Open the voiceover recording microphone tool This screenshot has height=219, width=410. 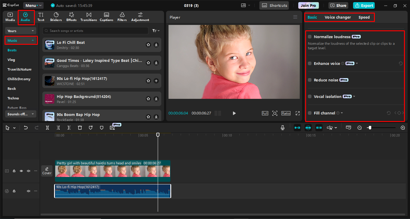pos(282,127)
